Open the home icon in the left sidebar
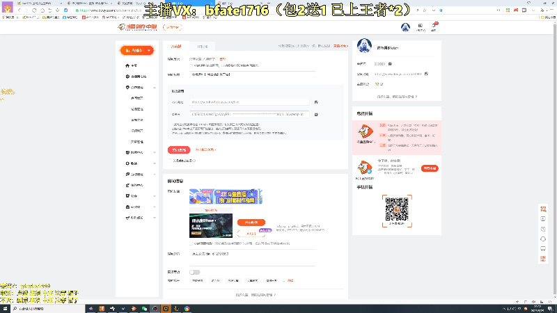 pyautogui.click(x=127, y=65)
